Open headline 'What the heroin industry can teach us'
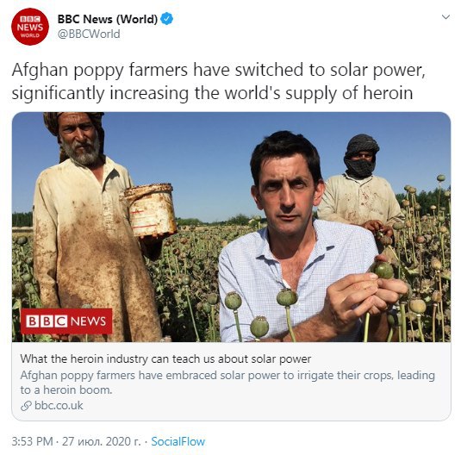This screenshot has width=461, height=455. (165, 359)
